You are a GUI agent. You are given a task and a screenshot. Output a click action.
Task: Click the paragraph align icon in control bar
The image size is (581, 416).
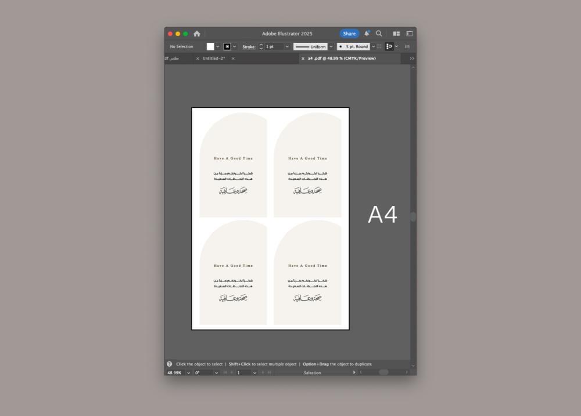[389, 46]
